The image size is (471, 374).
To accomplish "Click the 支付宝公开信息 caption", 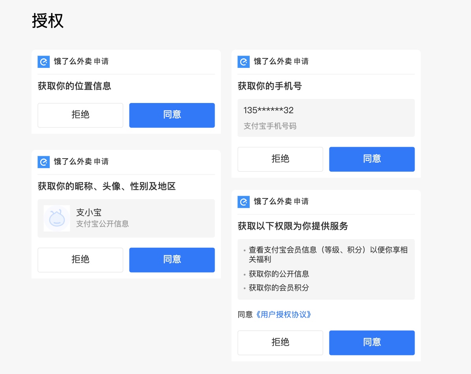I will [103, 224].
